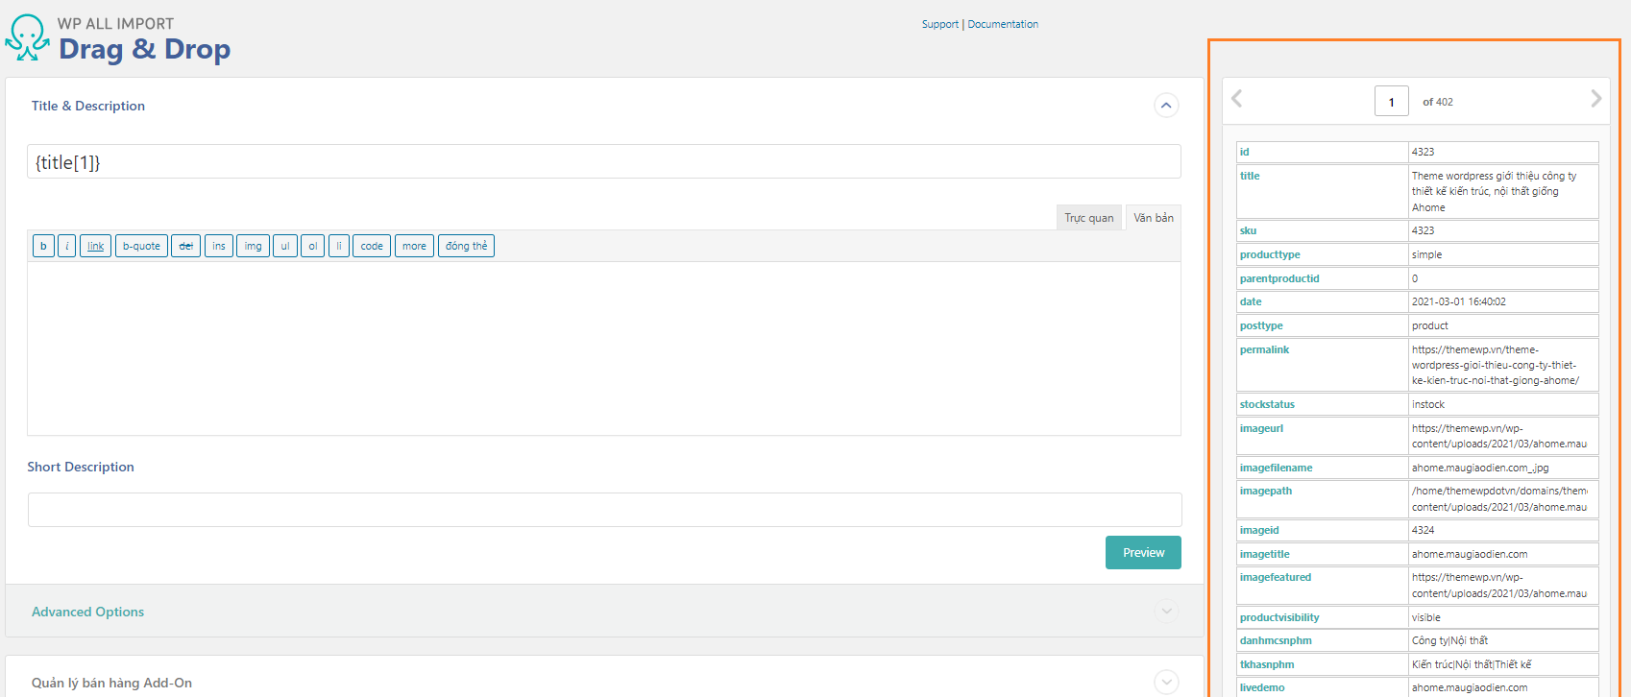Viewport: 1631px width, 697px height.
Task: Expand the Quản lý bán hàng Add-On section
Action: (1166, 683)
